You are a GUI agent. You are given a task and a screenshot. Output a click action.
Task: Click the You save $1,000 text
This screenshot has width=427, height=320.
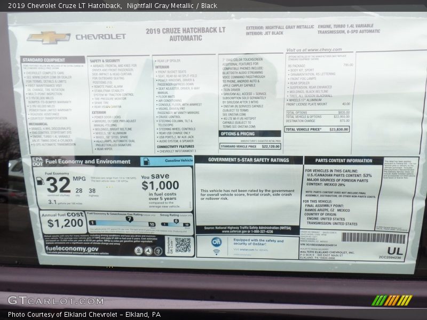pos(160,183)
